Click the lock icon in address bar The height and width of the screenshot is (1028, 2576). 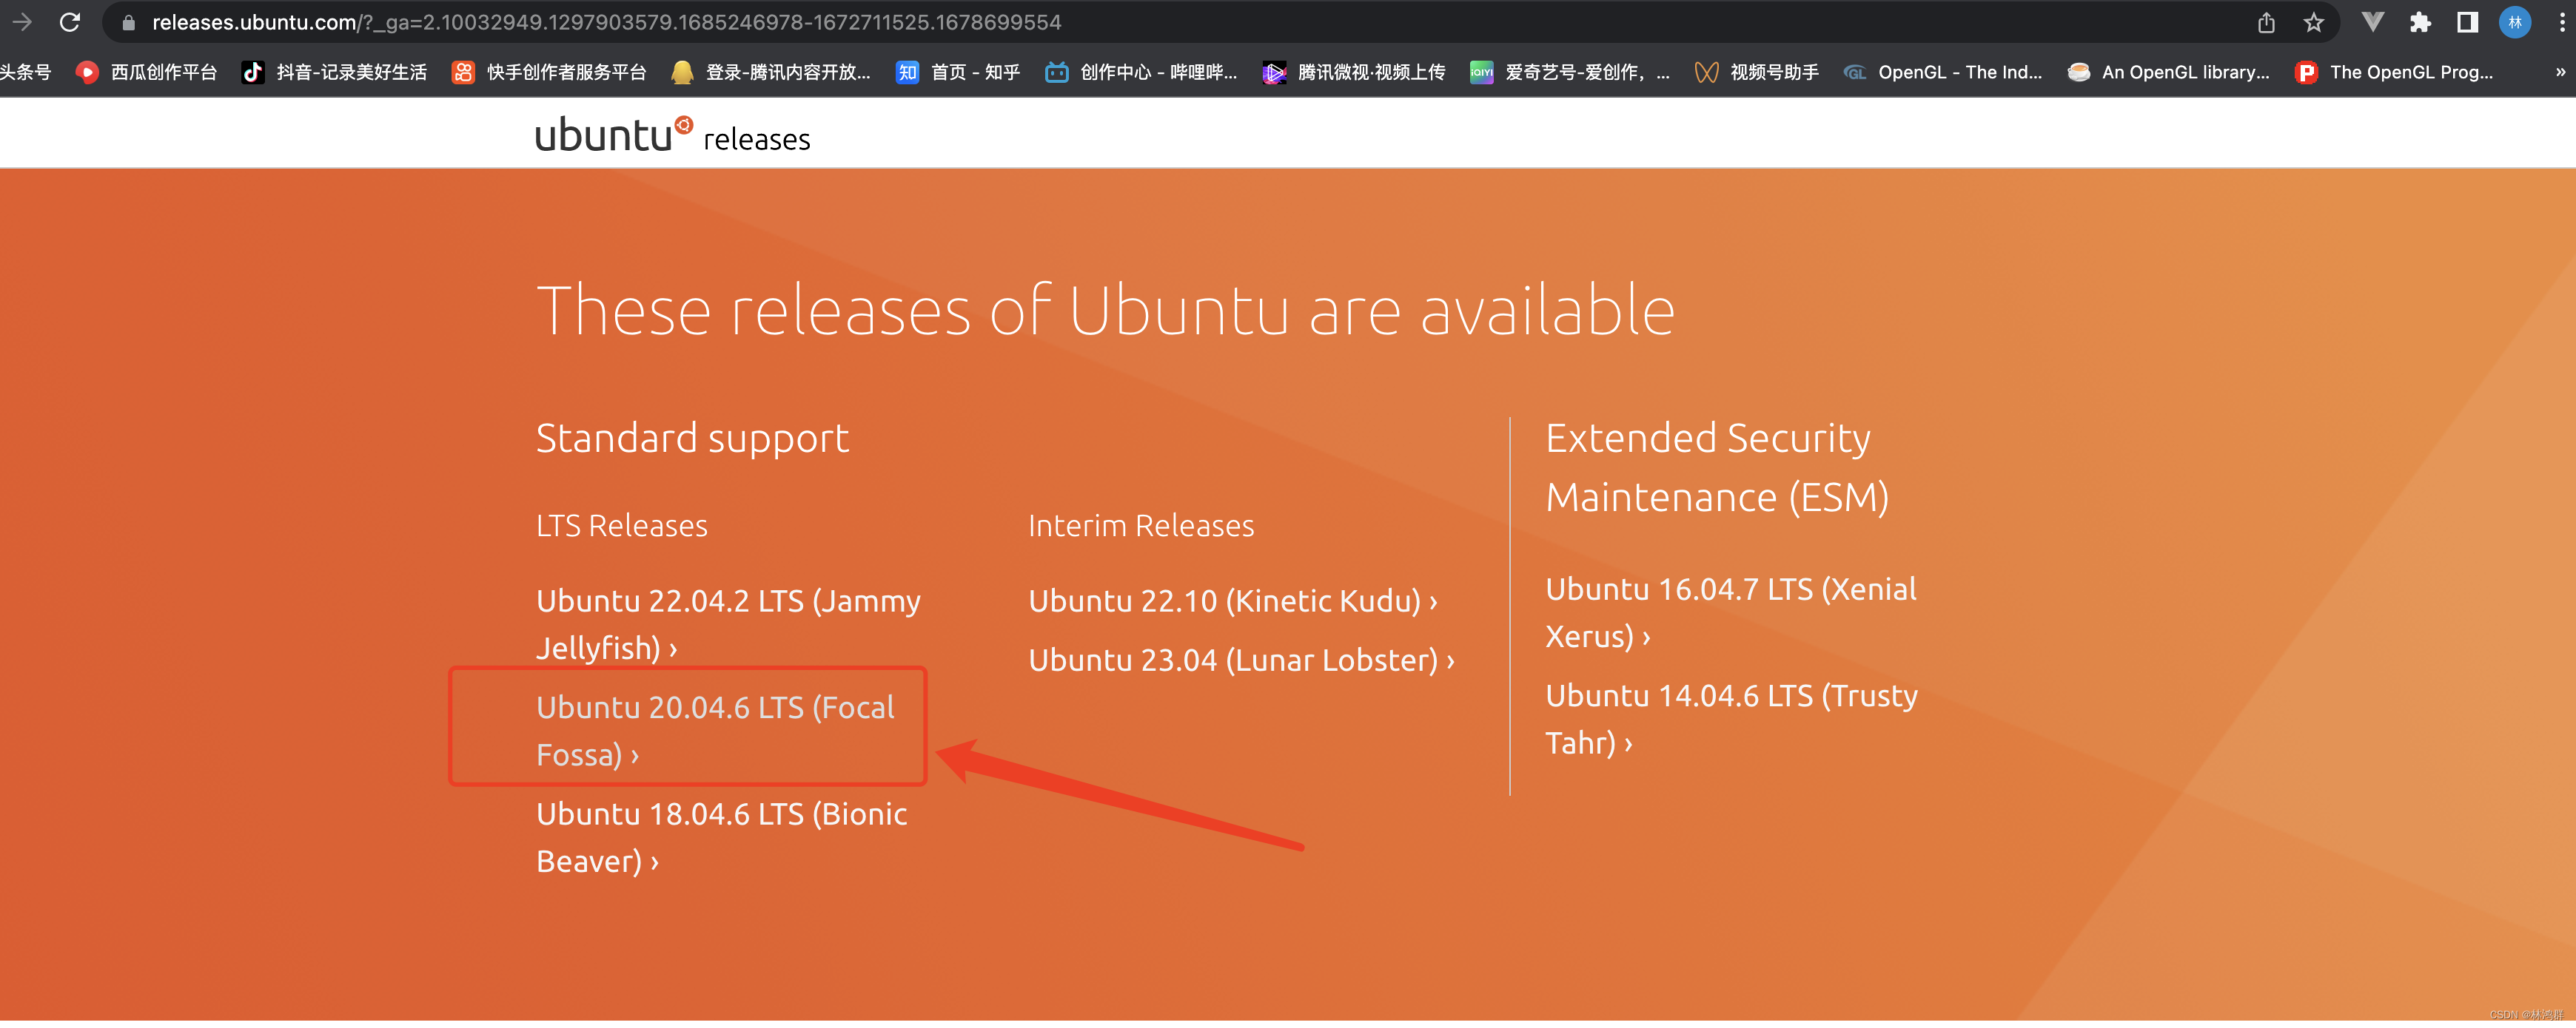click(128, 22)
